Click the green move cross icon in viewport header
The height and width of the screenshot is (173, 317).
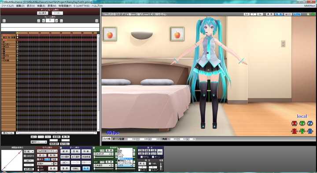[313, 14]
